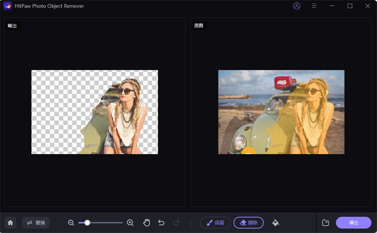Click the yellow brush cursor on original image
Screen dimensions: 377x233
[x=248, y=151]
